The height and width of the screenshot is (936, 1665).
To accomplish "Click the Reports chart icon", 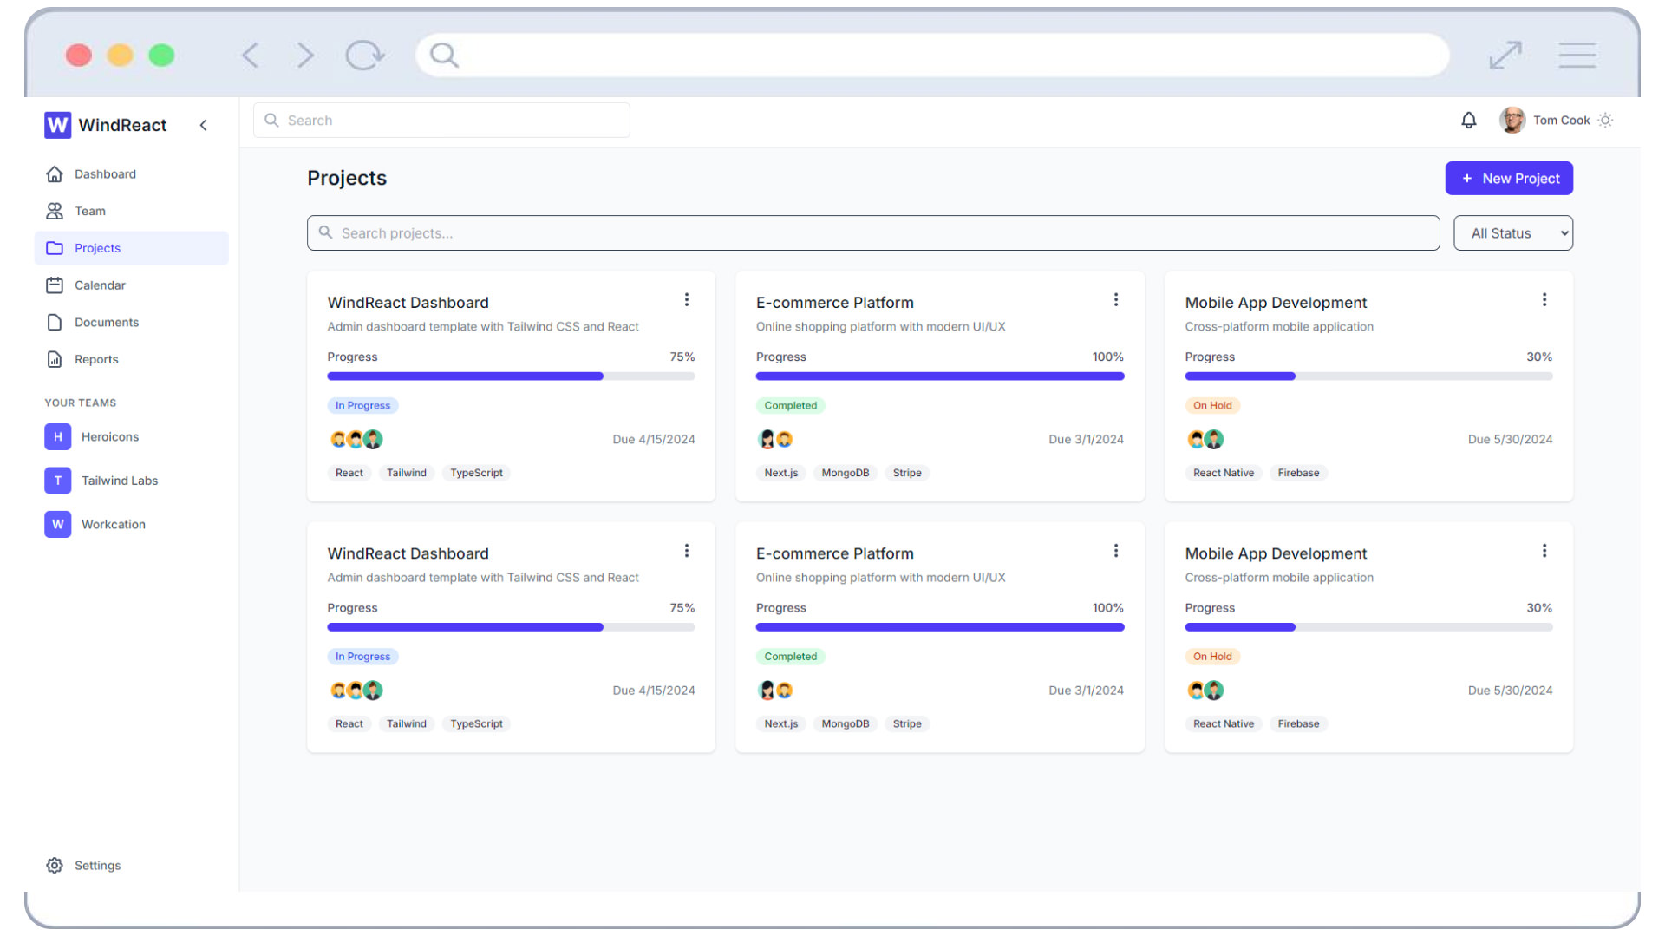I will [x=55, y=359].
